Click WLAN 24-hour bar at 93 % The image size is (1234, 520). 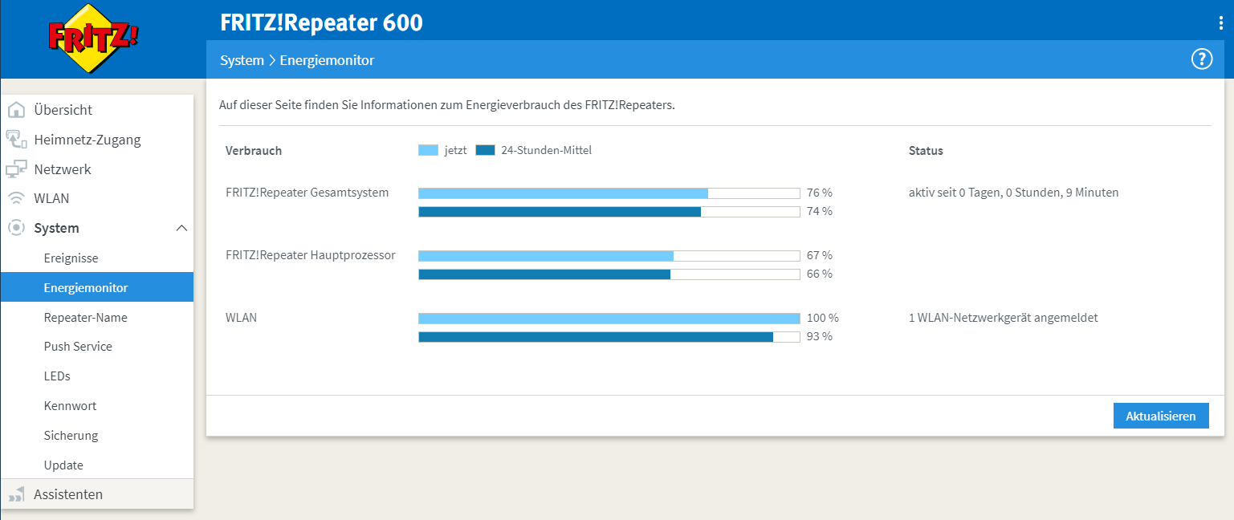tap(609, 337)
